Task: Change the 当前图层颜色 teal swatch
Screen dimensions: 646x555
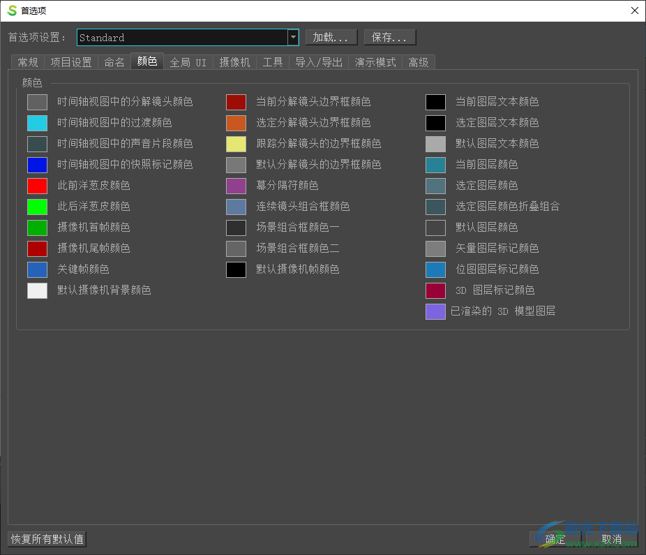Action: pyautogui.click(x=435, y=165)
